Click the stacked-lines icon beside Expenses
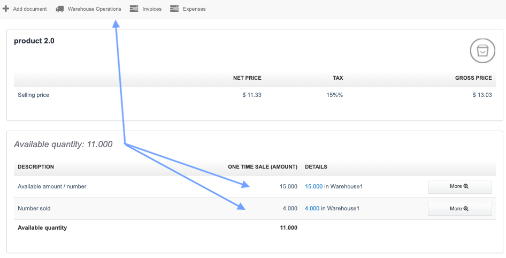 coord(174,9)
